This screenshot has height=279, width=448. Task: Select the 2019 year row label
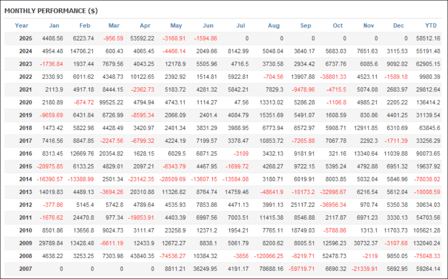pyautogui.click(x=26, y=115)
